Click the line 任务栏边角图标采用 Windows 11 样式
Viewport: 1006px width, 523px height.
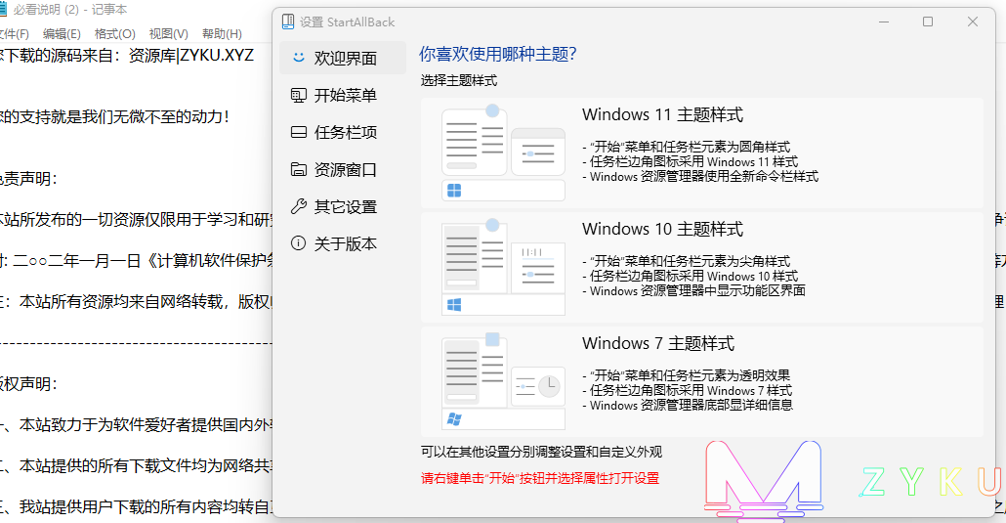(691, 162)
